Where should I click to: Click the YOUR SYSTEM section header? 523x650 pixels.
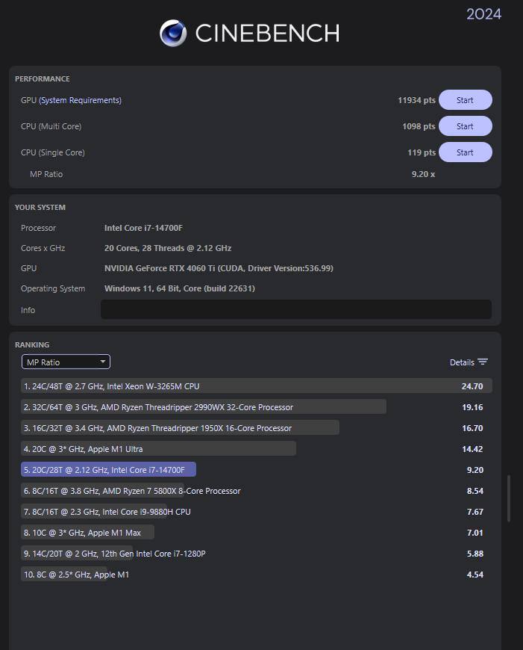[40, 207]
